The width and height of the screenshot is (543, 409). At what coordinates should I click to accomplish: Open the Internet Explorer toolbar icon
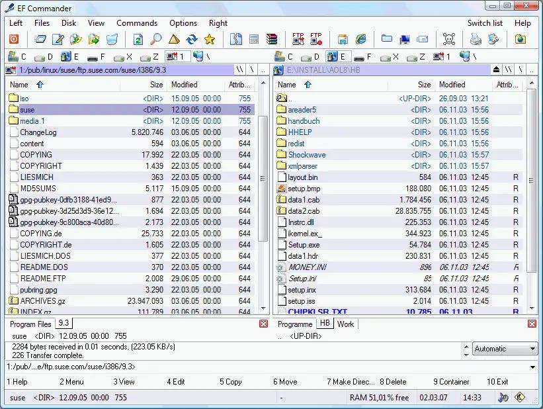pyautogui.click(x=360, y=40)
